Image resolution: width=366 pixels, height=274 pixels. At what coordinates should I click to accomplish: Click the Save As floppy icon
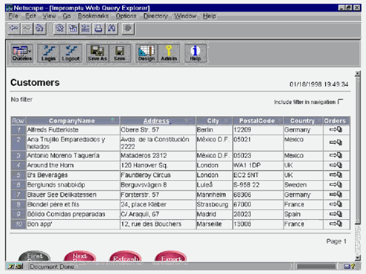coord(98,53)
